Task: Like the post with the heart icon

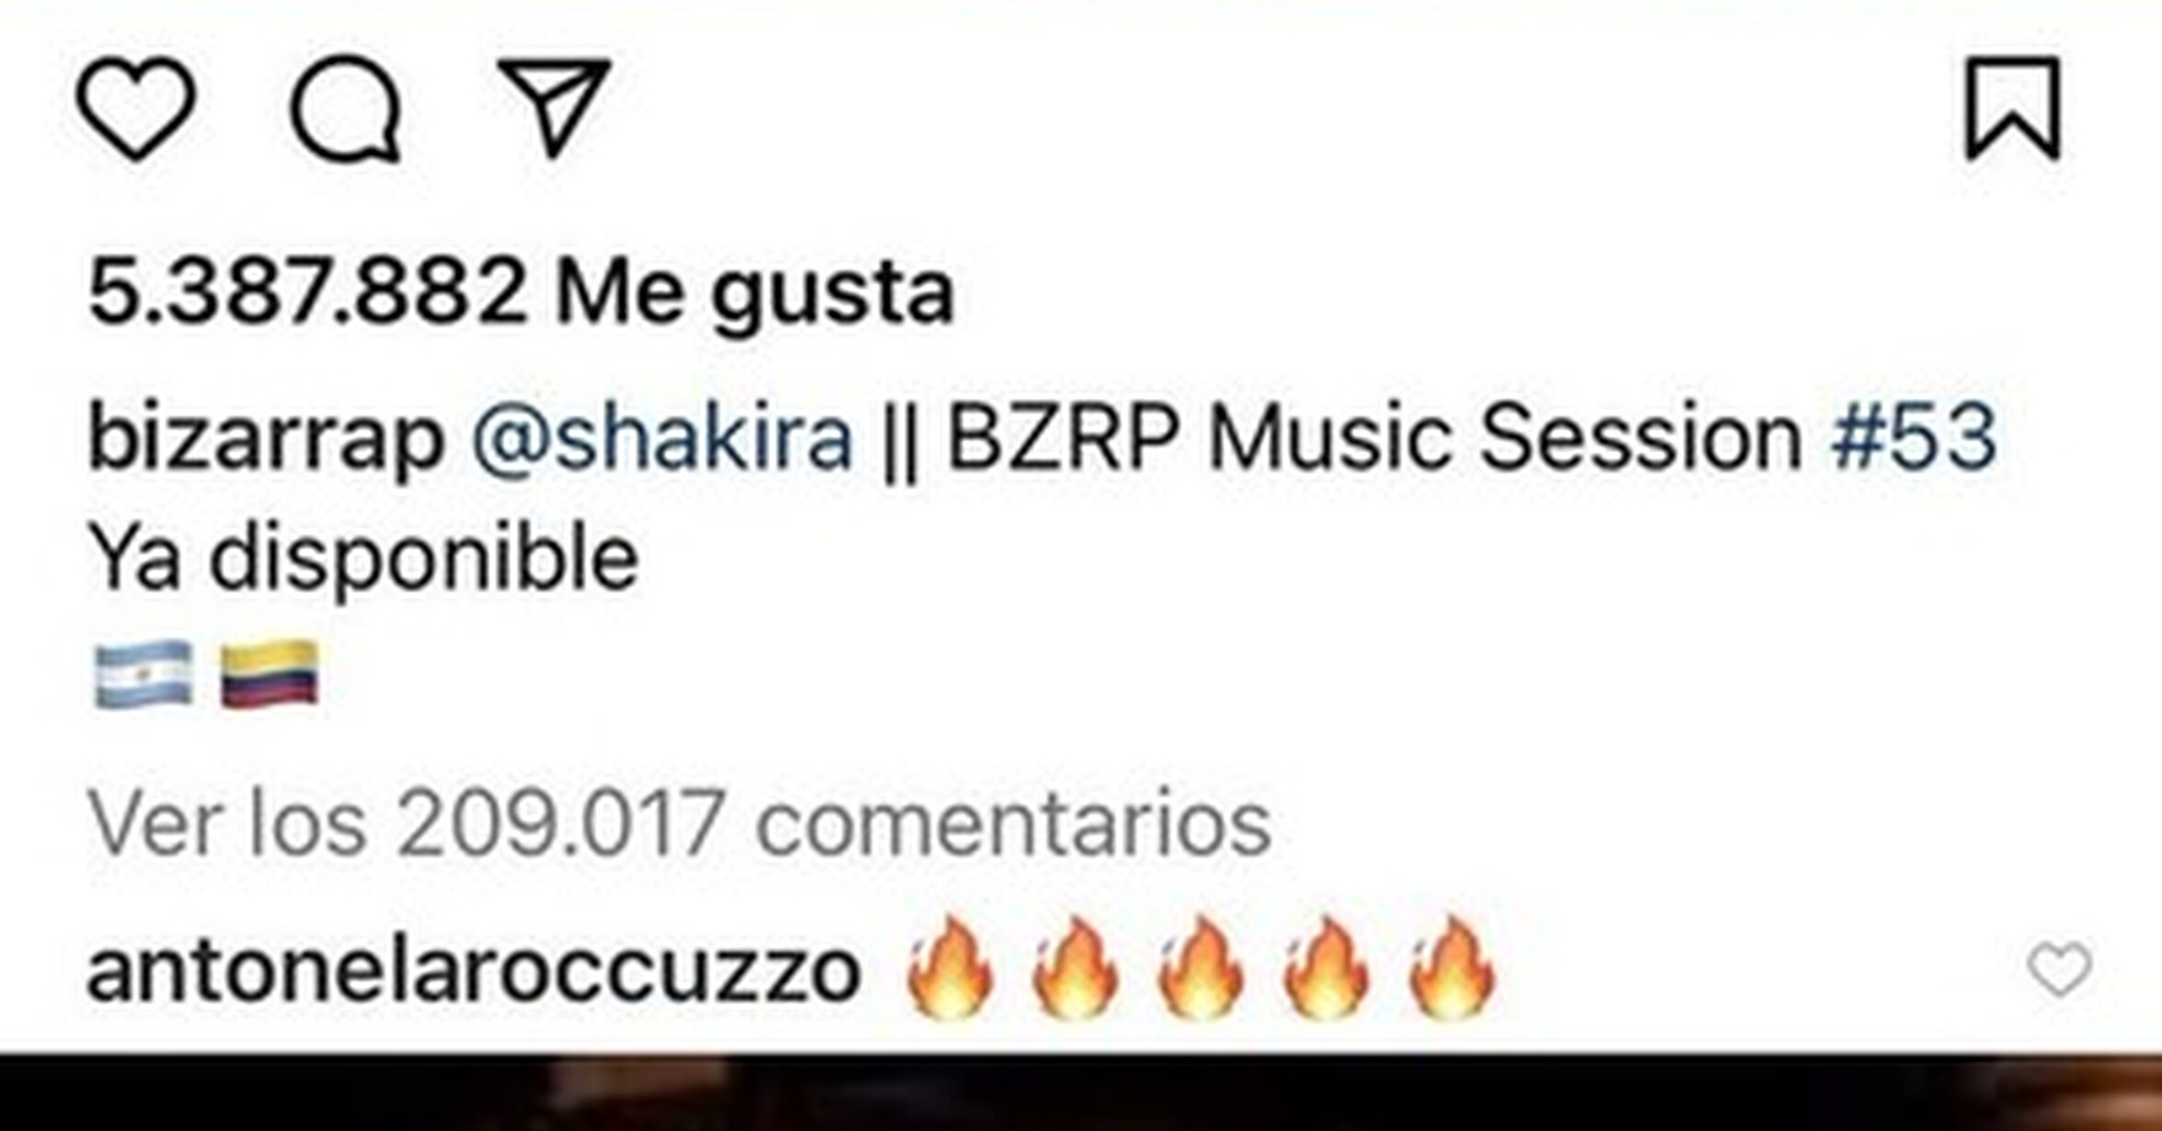Action: click(136, 108)
